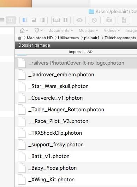Switch to dual-pane browser view icon
Image resolution: width=137 pixels, height=187 pixels.
coord(66,20)
